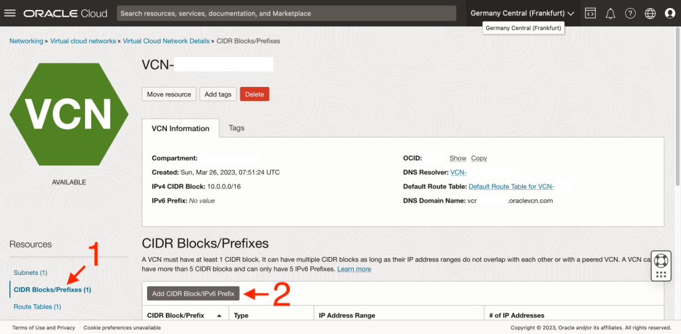Click the floating help lifebuoy icon
The image size is (681, 334).
tap(660, 260)
